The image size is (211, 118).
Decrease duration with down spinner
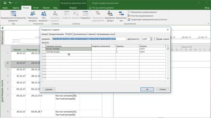(x=151, y=40)
